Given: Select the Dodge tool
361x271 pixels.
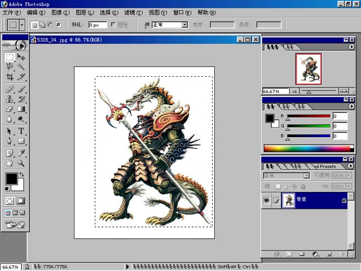Looking at the screenshot, I should coord(21,119).
